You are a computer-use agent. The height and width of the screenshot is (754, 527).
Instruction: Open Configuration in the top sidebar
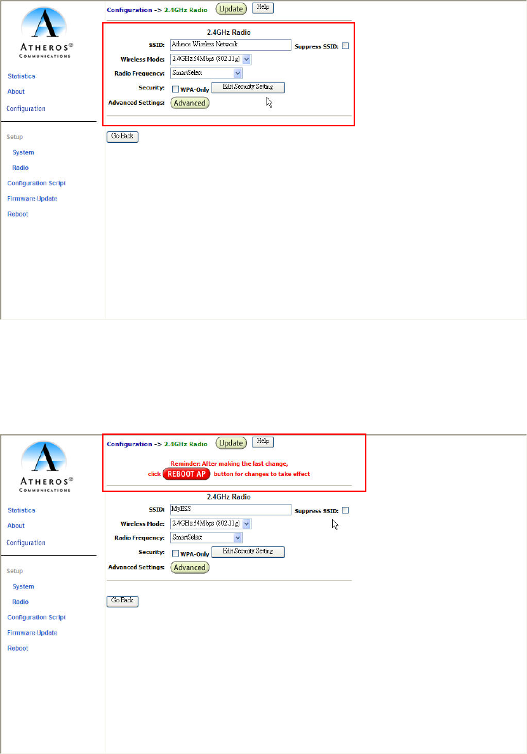point(26,109)
